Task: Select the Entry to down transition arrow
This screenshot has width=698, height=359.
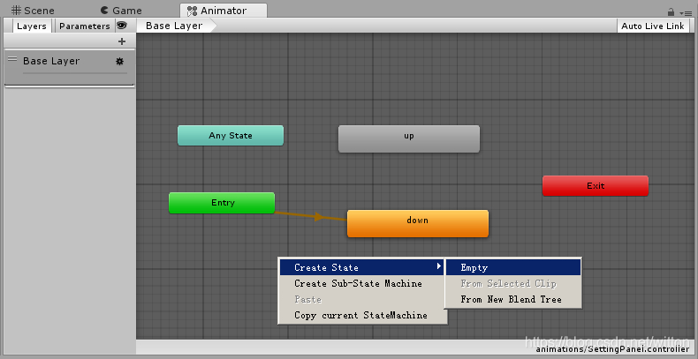Action: click(319, 217)
